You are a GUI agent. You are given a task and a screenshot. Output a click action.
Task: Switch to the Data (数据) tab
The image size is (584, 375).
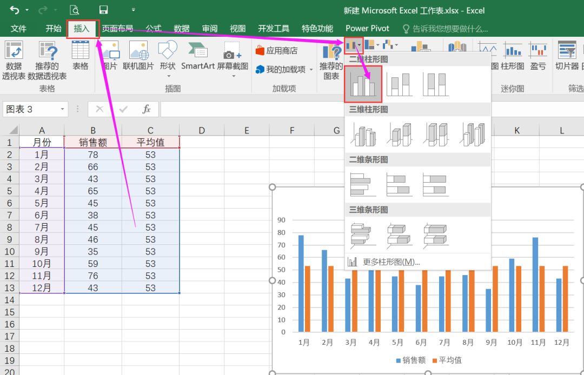[x=181, y=29]
